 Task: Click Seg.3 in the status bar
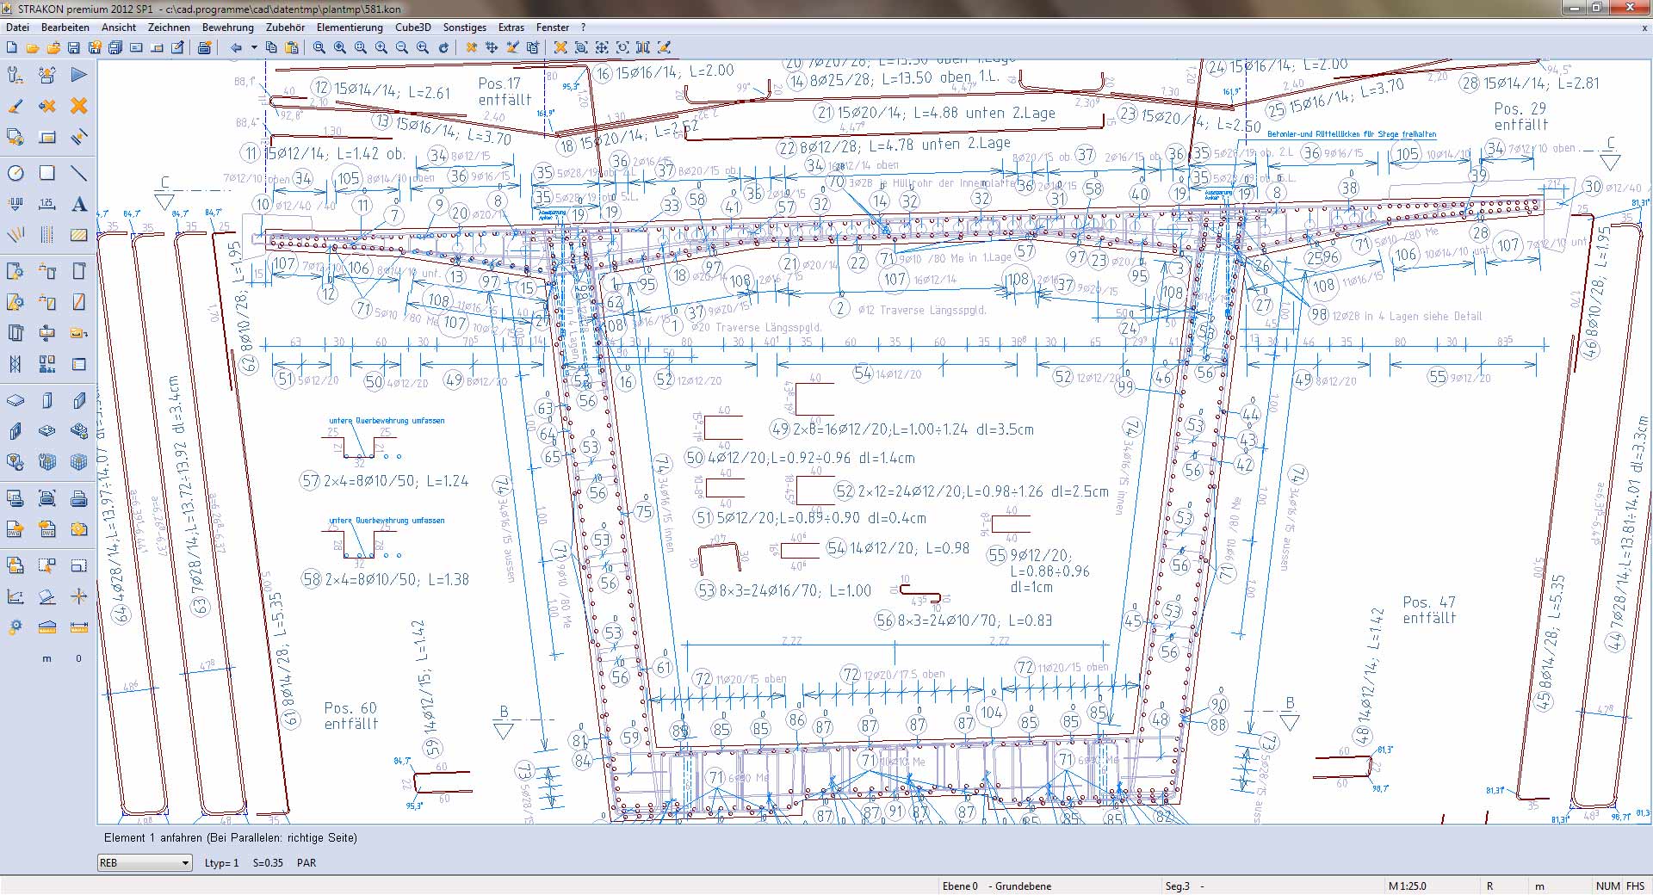pos(1178,886)
